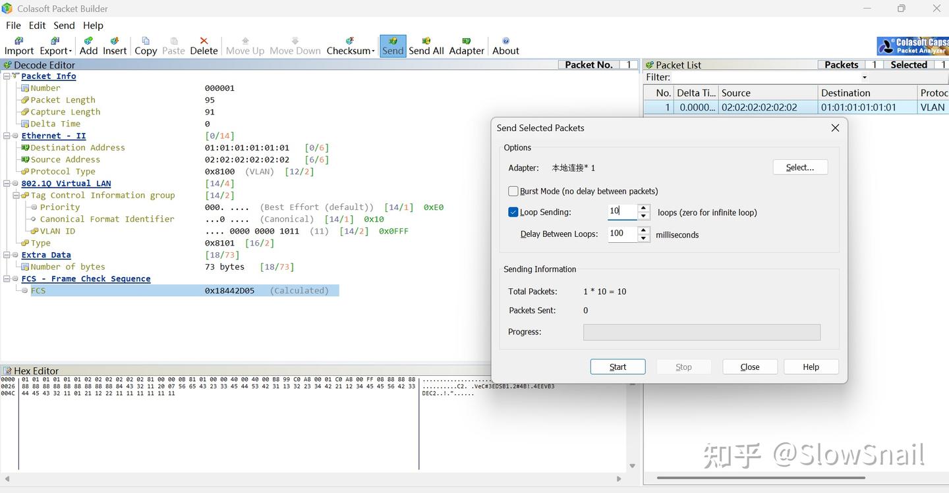
Task: Click the highlighted Send toolbar icon
Action: (393, 46)
